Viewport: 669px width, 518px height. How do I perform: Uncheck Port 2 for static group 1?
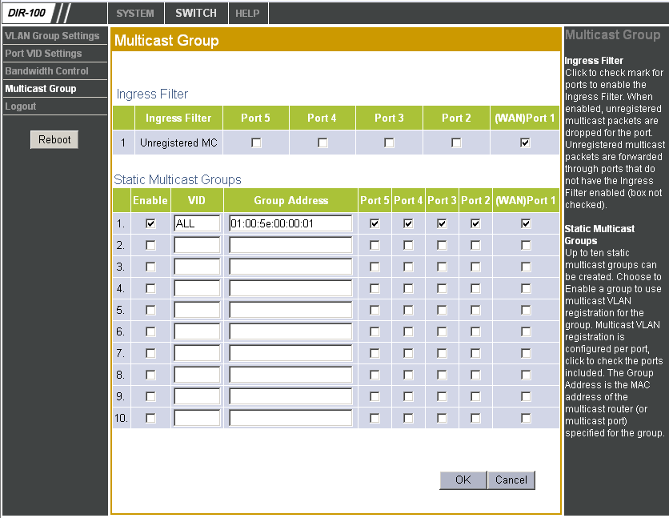pos(475,223)
